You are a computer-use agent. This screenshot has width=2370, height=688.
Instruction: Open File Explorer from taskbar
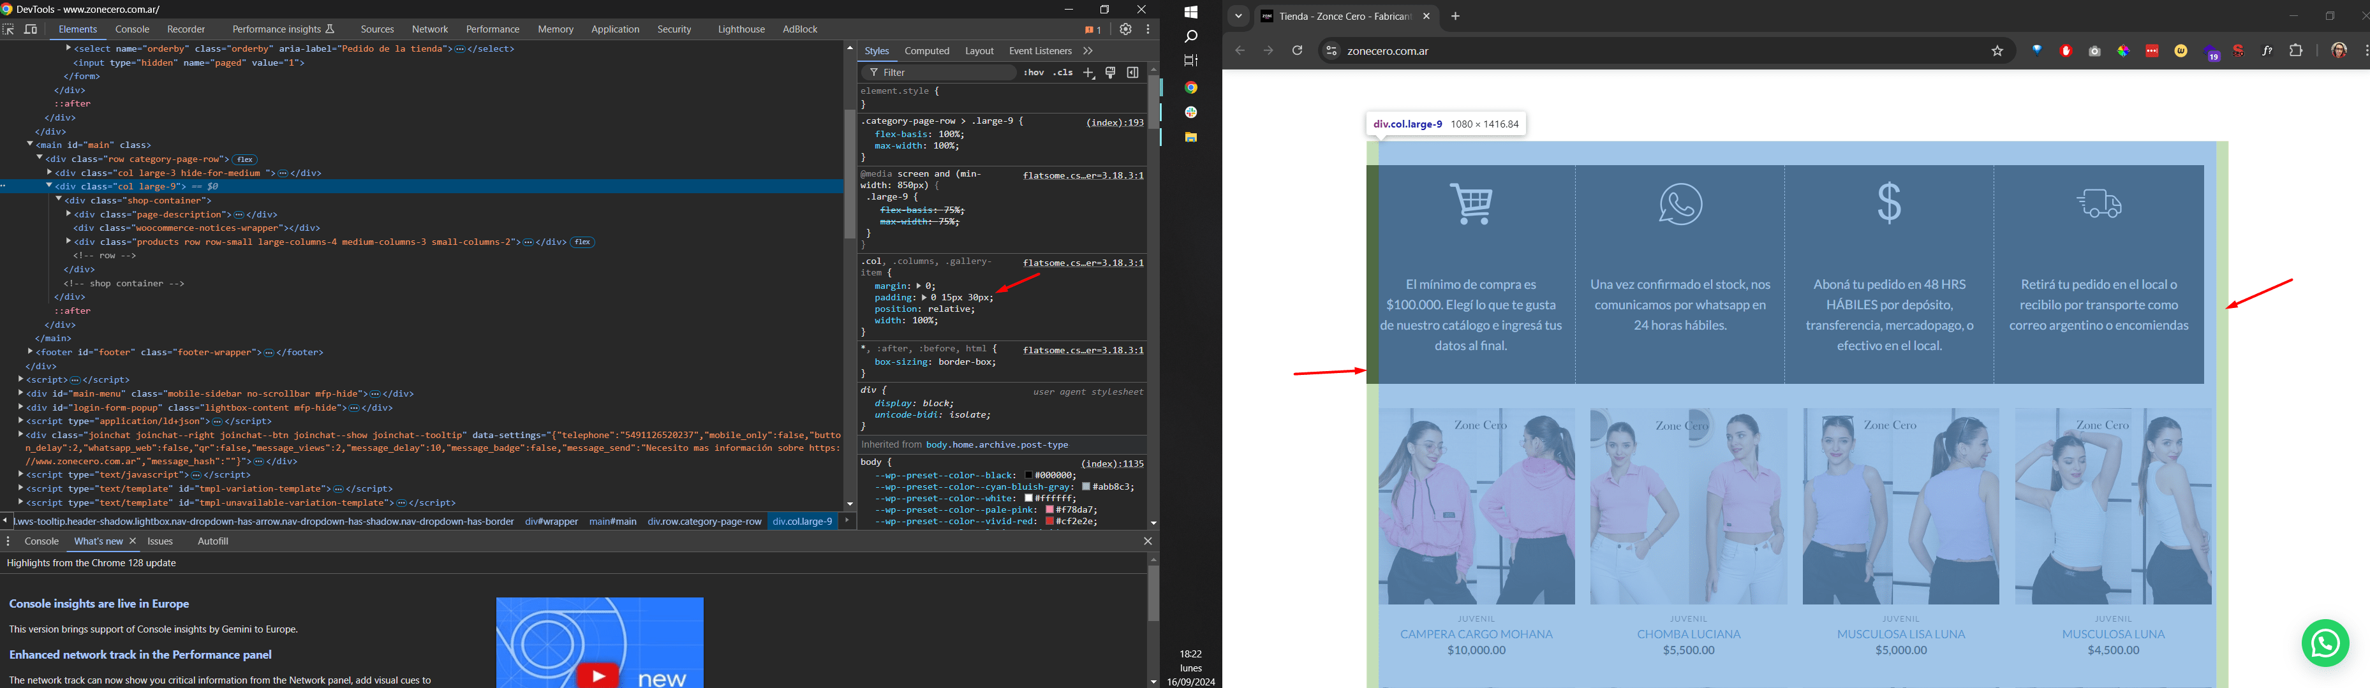point(1192,137)
